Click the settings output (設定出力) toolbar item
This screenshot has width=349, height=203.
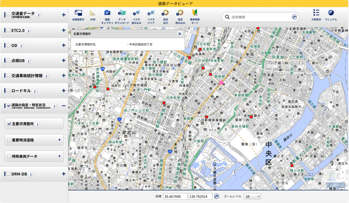tap(166, 13)
